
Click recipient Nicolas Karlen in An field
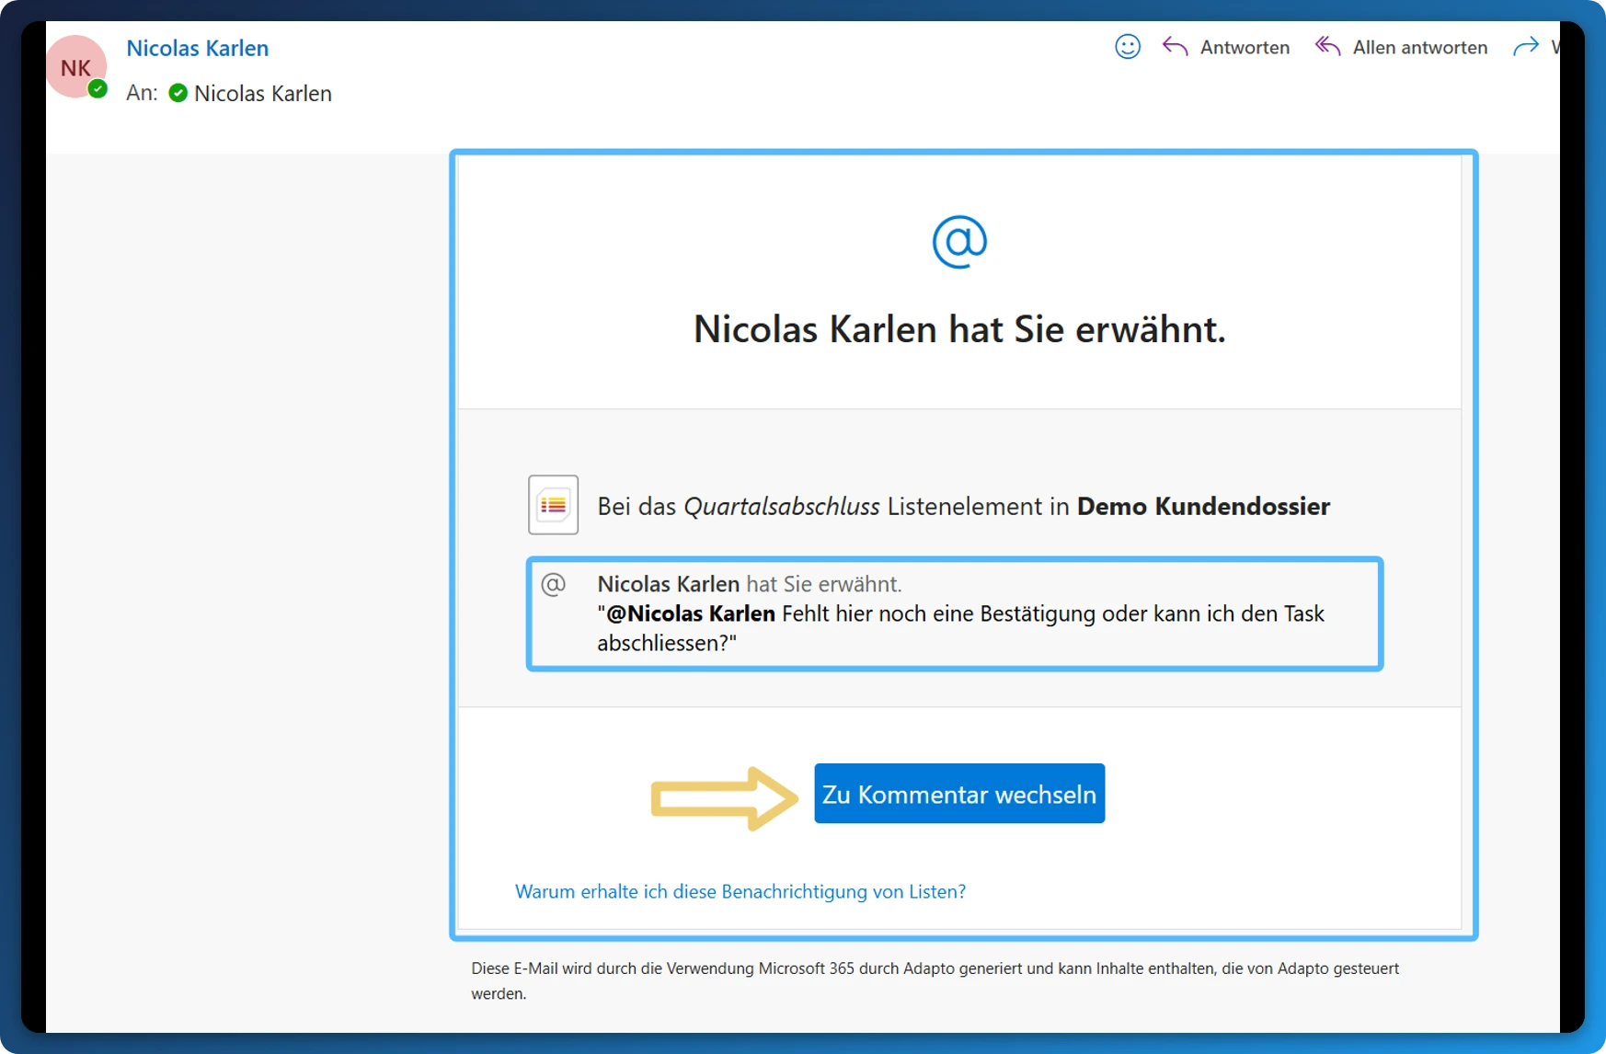pyautogui.click(x=263, y=93)
